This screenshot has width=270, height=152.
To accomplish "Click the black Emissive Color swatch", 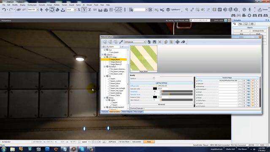I will tap(155, 97).
